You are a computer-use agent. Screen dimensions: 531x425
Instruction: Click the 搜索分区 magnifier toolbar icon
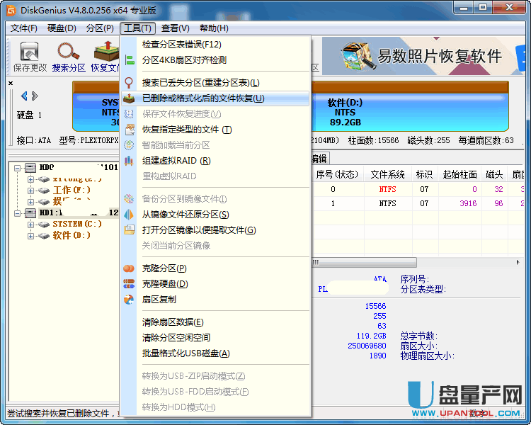pos(69,55)
